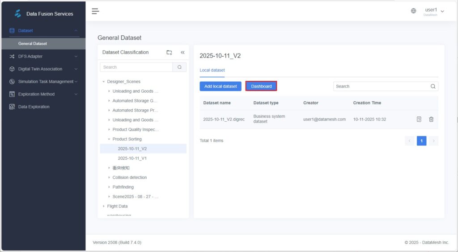Open the Dashboard button
Screen dimensions: 458x252
point(261,86)
